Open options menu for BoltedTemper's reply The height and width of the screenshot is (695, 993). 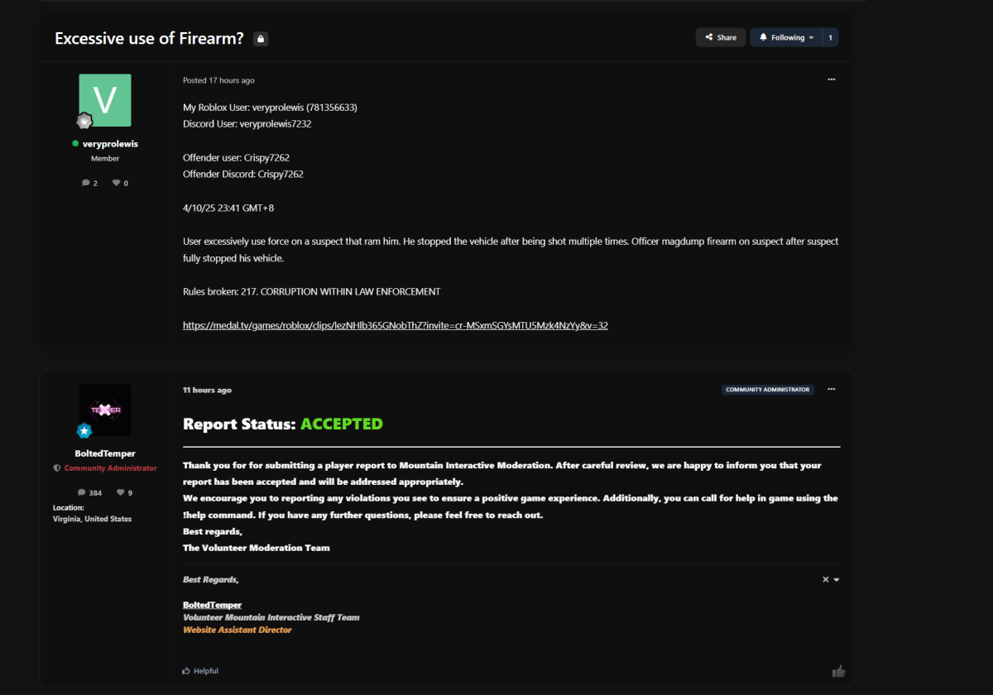[x=831, y=389]
